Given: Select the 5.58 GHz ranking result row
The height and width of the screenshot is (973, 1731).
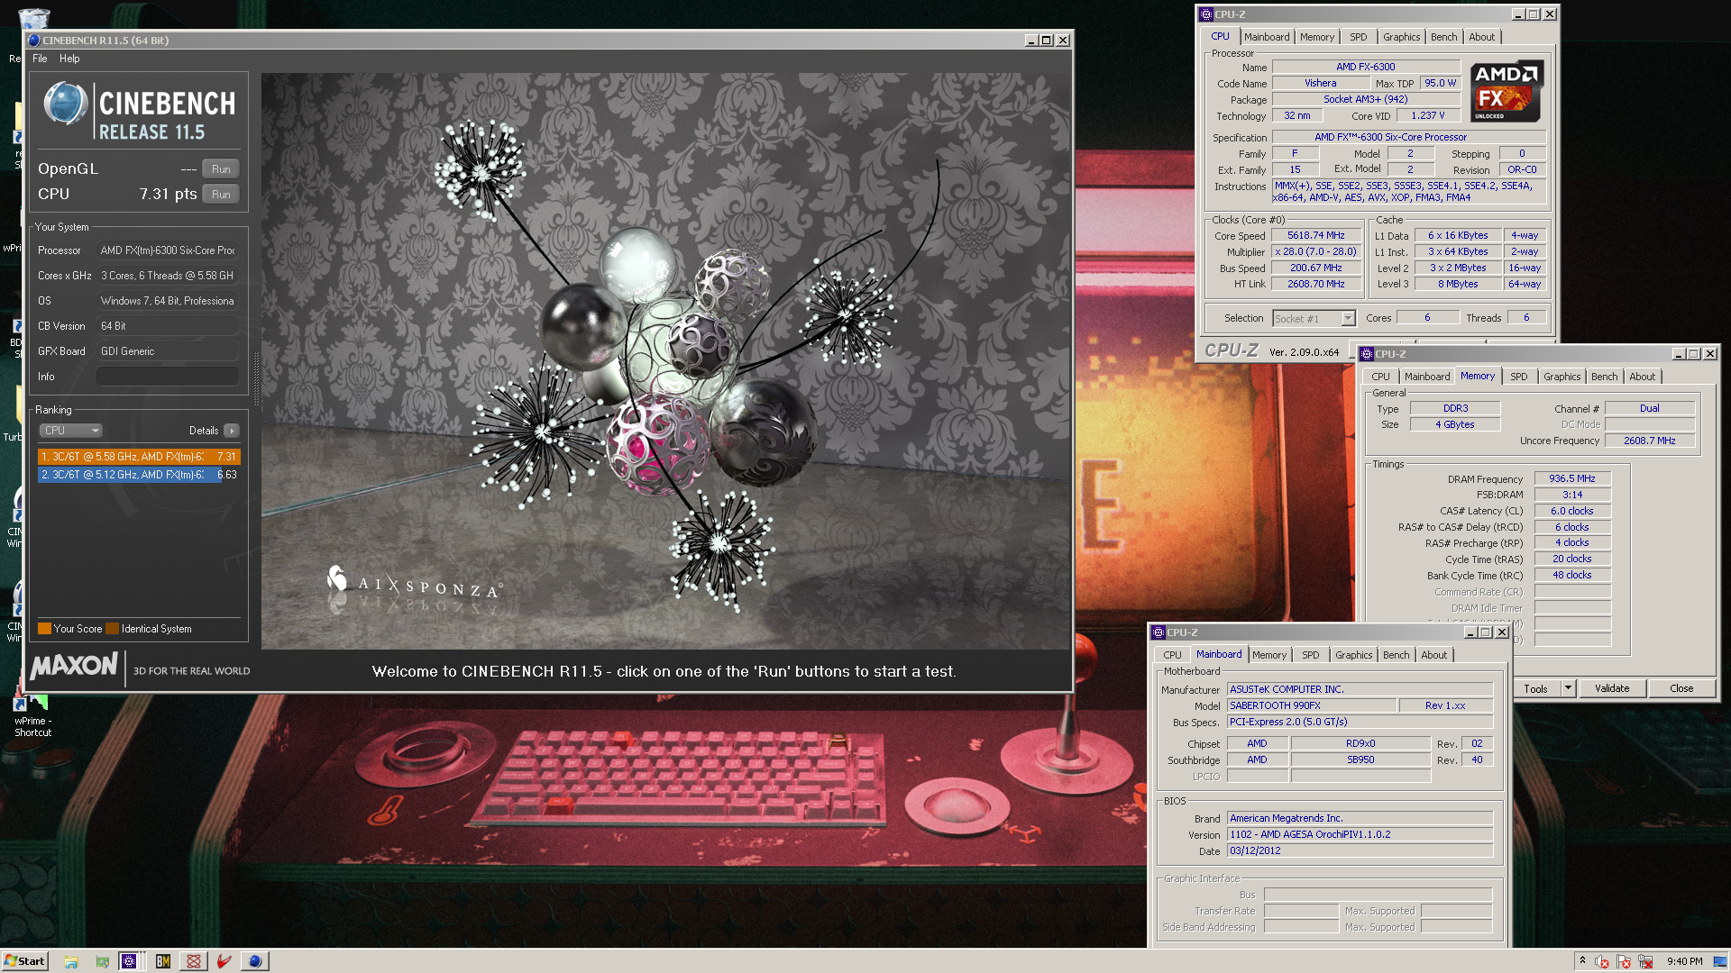Looking at the screenshot, I should (139, 457).
